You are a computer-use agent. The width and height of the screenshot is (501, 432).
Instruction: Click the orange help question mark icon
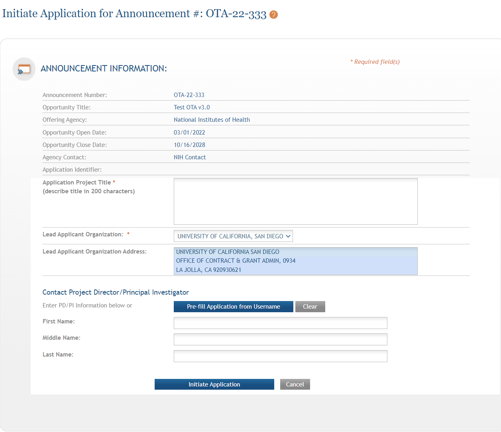tap(273, 15)
